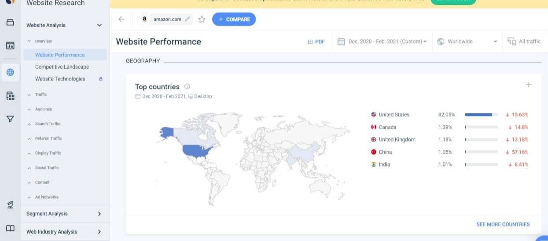Click the United States flag icon
Image resolution: width=548 pixels, height=241 pixels.
tap(374, 114)
